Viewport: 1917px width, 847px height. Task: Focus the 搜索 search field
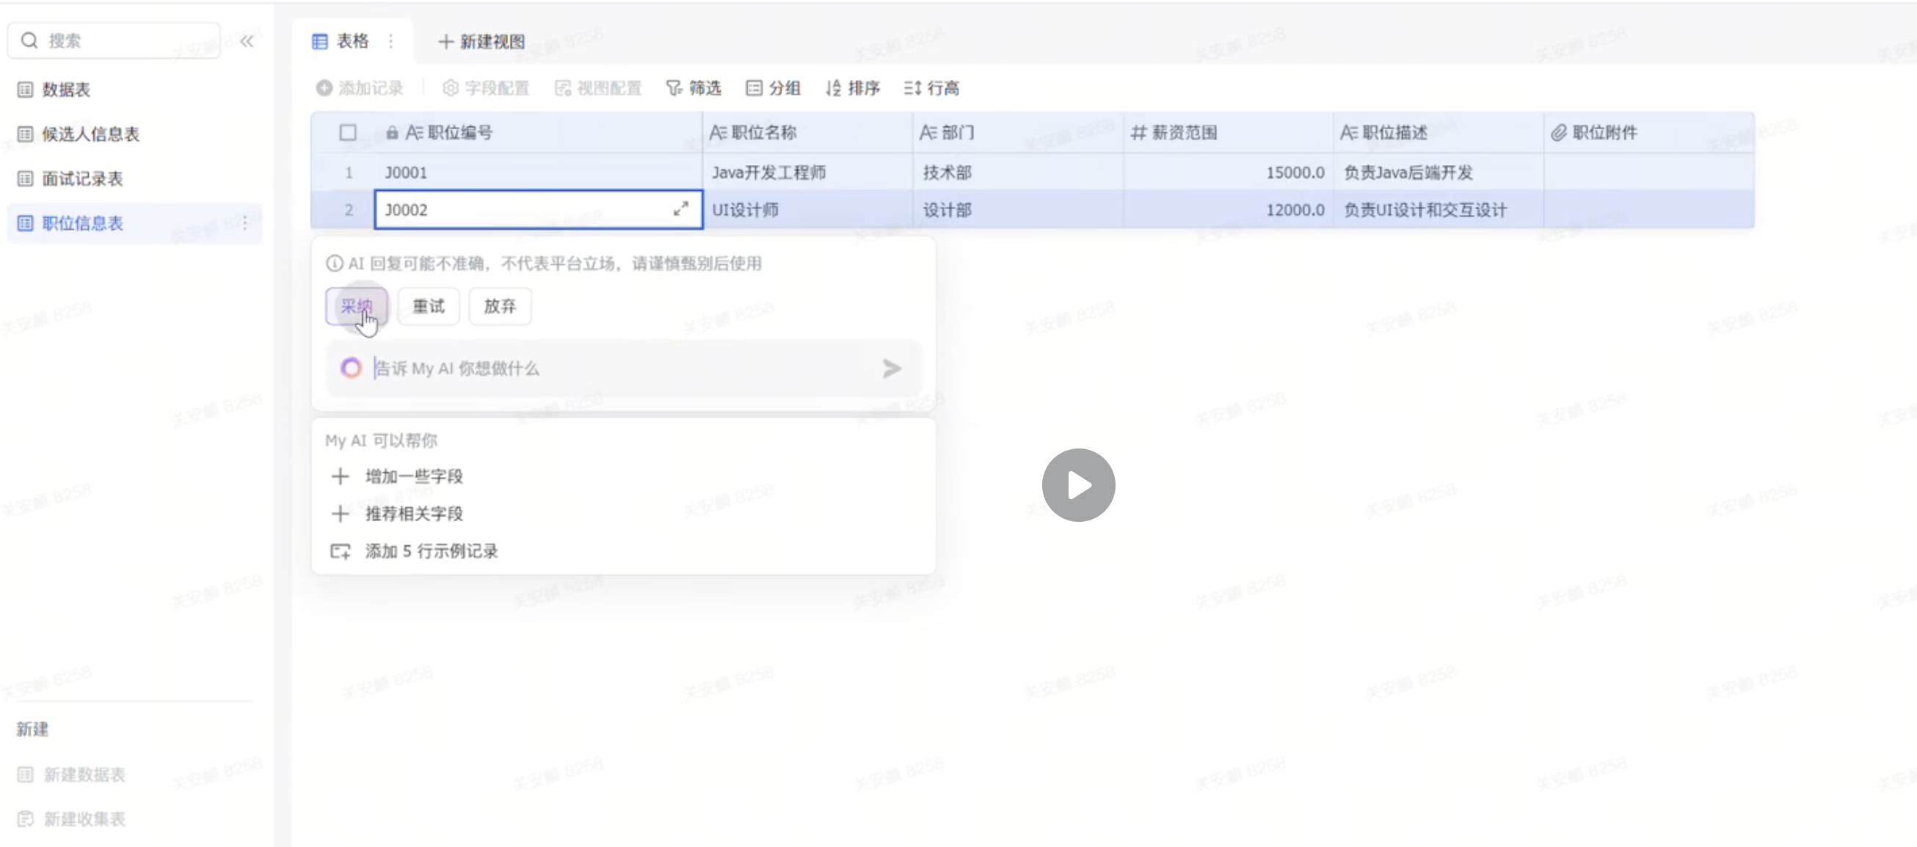tap(114, 40)
